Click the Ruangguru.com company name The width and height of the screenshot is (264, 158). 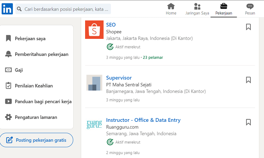(x=122, y=127)
